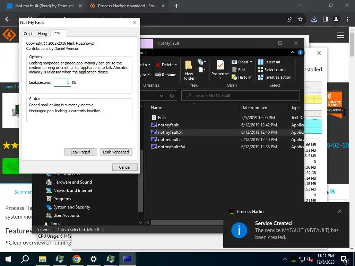Image resolution: width=355 pixels, height=266 pixels.
Task: Click Edit in the Explorer ribbon
Action: point(239,70)
